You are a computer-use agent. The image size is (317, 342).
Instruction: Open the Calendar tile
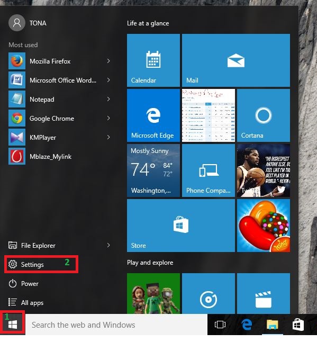(x=153, y=60)
